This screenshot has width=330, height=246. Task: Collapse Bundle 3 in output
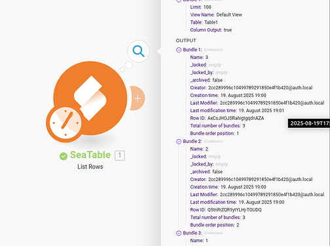(179, 233)
